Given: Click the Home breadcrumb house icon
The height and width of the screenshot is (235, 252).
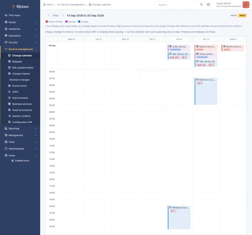Looking at the screenshot, I should pyautogui.click(x=45, y=5).
